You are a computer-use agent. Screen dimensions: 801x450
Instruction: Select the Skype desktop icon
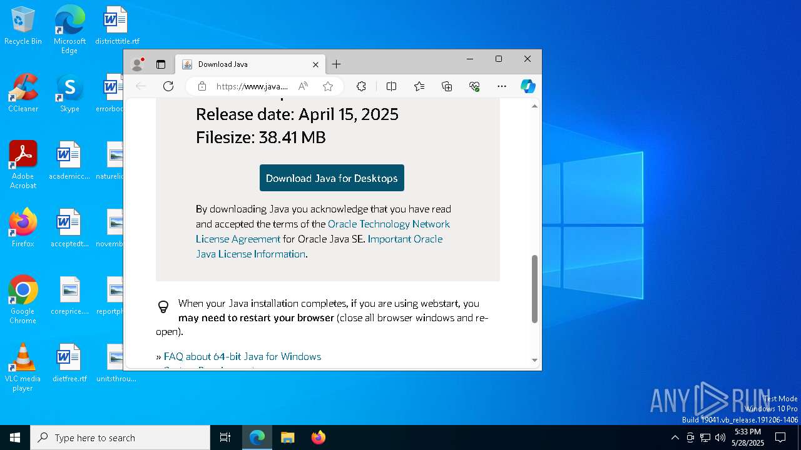(x=69, y=93)
